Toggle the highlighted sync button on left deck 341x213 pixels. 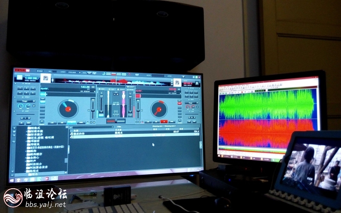tap(71, 122)
